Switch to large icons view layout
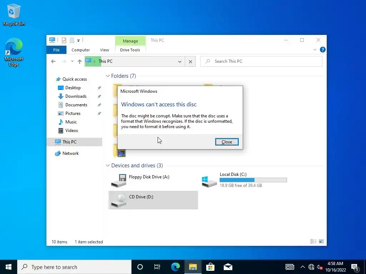 click(x=321, y=242)
